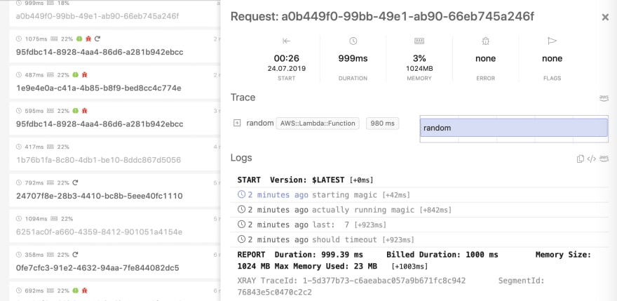Click the green bug icon on the 595ms row
Image resolution: width=617 pixels, height=301 pixels.
point(76,111)
